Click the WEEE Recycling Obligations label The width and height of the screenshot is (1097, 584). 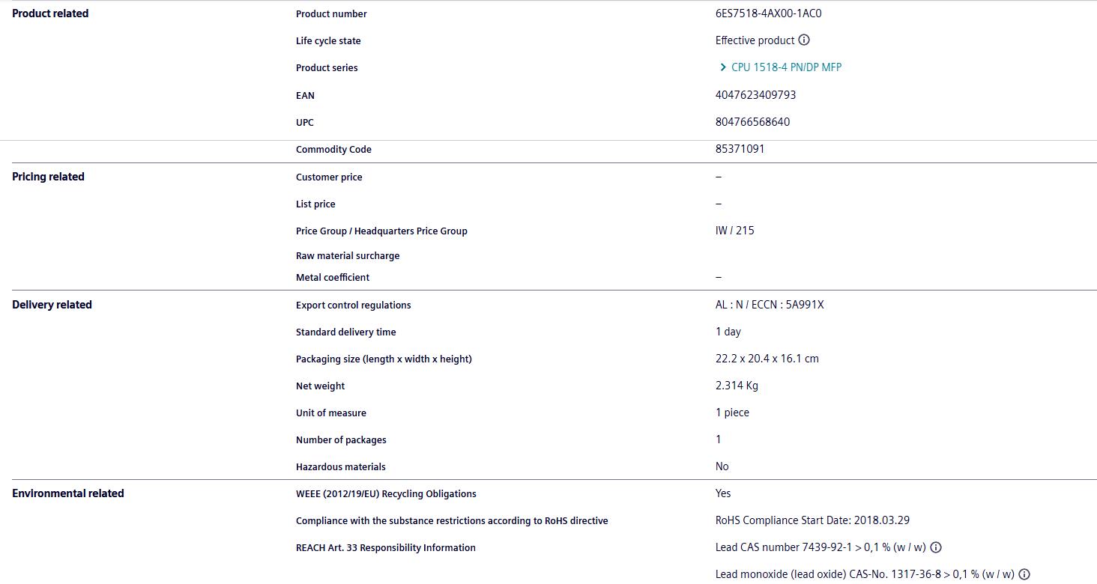coord(386,493)
